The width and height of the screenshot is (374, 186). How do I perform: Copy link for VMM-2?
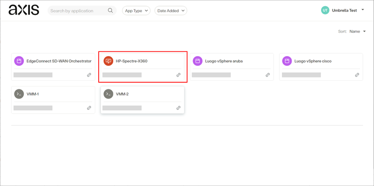[x=179, y=108]
